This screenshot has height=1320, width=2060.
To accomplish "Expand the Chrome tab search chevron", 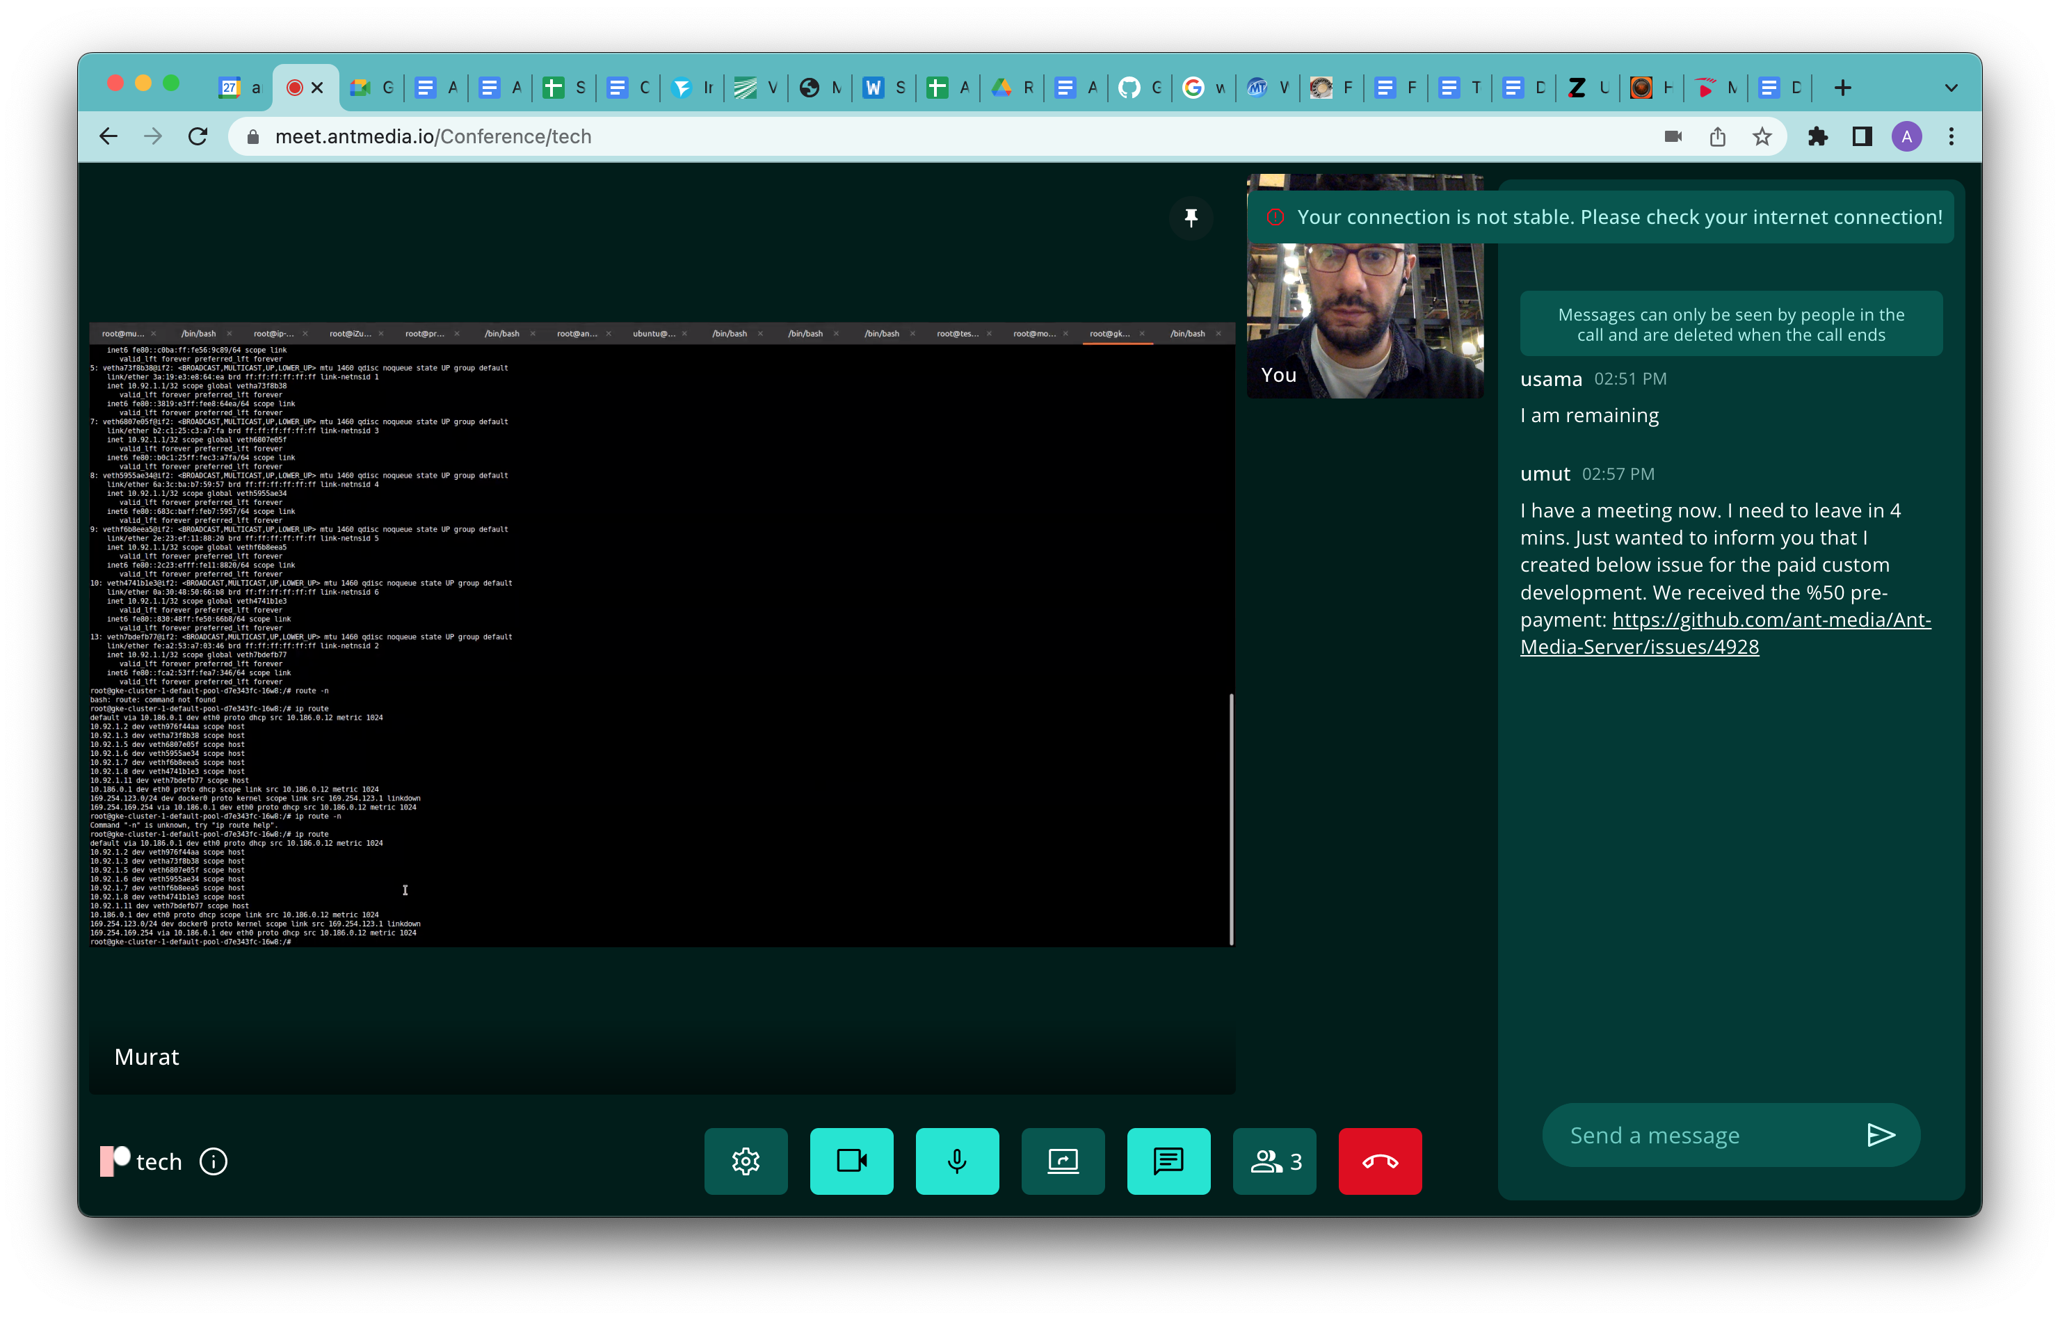I will tap(1950, 88).
